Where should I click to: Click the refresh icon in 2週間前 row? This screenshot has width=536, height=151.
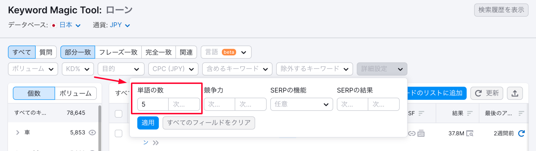tap(521, 133)
